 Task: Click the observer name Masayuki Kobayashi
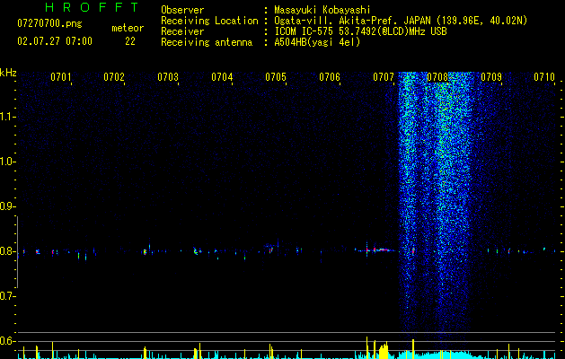[322, 10]
